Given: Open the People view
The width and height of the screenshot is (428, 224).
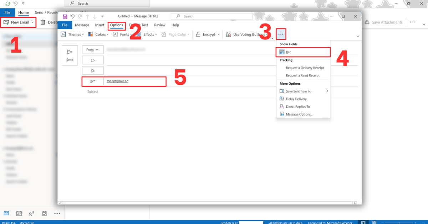Looking at the screenshot, I should point(31,213).
